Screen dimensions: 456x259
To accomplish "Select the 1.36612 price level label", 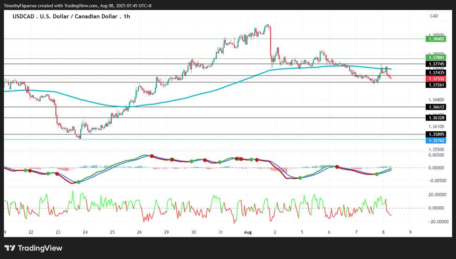I will (435, 107).
